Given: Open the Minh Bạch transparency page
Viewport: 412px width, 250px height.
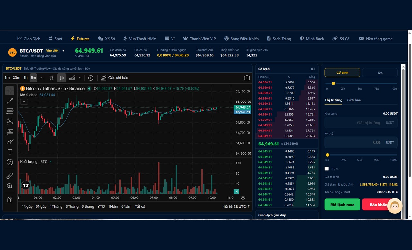Looking at the screenshot, I should pyautogui.click(x=312, y=39).
